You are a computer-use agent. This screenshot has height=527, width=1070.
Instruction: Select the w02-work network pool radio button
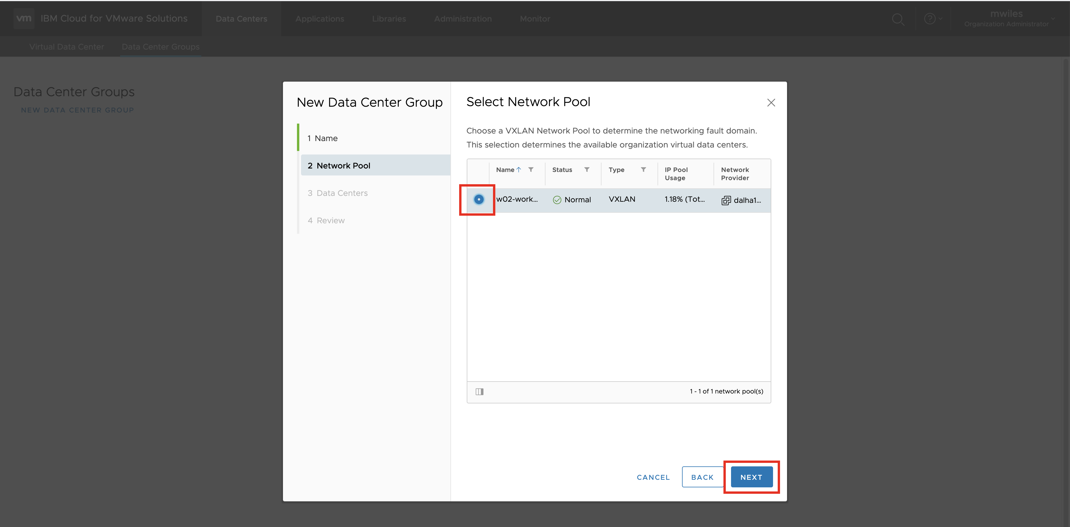click(x=478, y=200)
